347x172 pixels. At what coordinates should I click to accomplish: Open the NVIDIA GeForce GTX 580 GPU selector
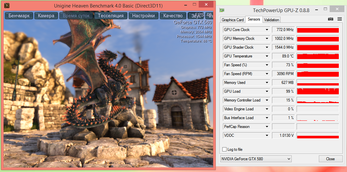click(x=256, y=159)
